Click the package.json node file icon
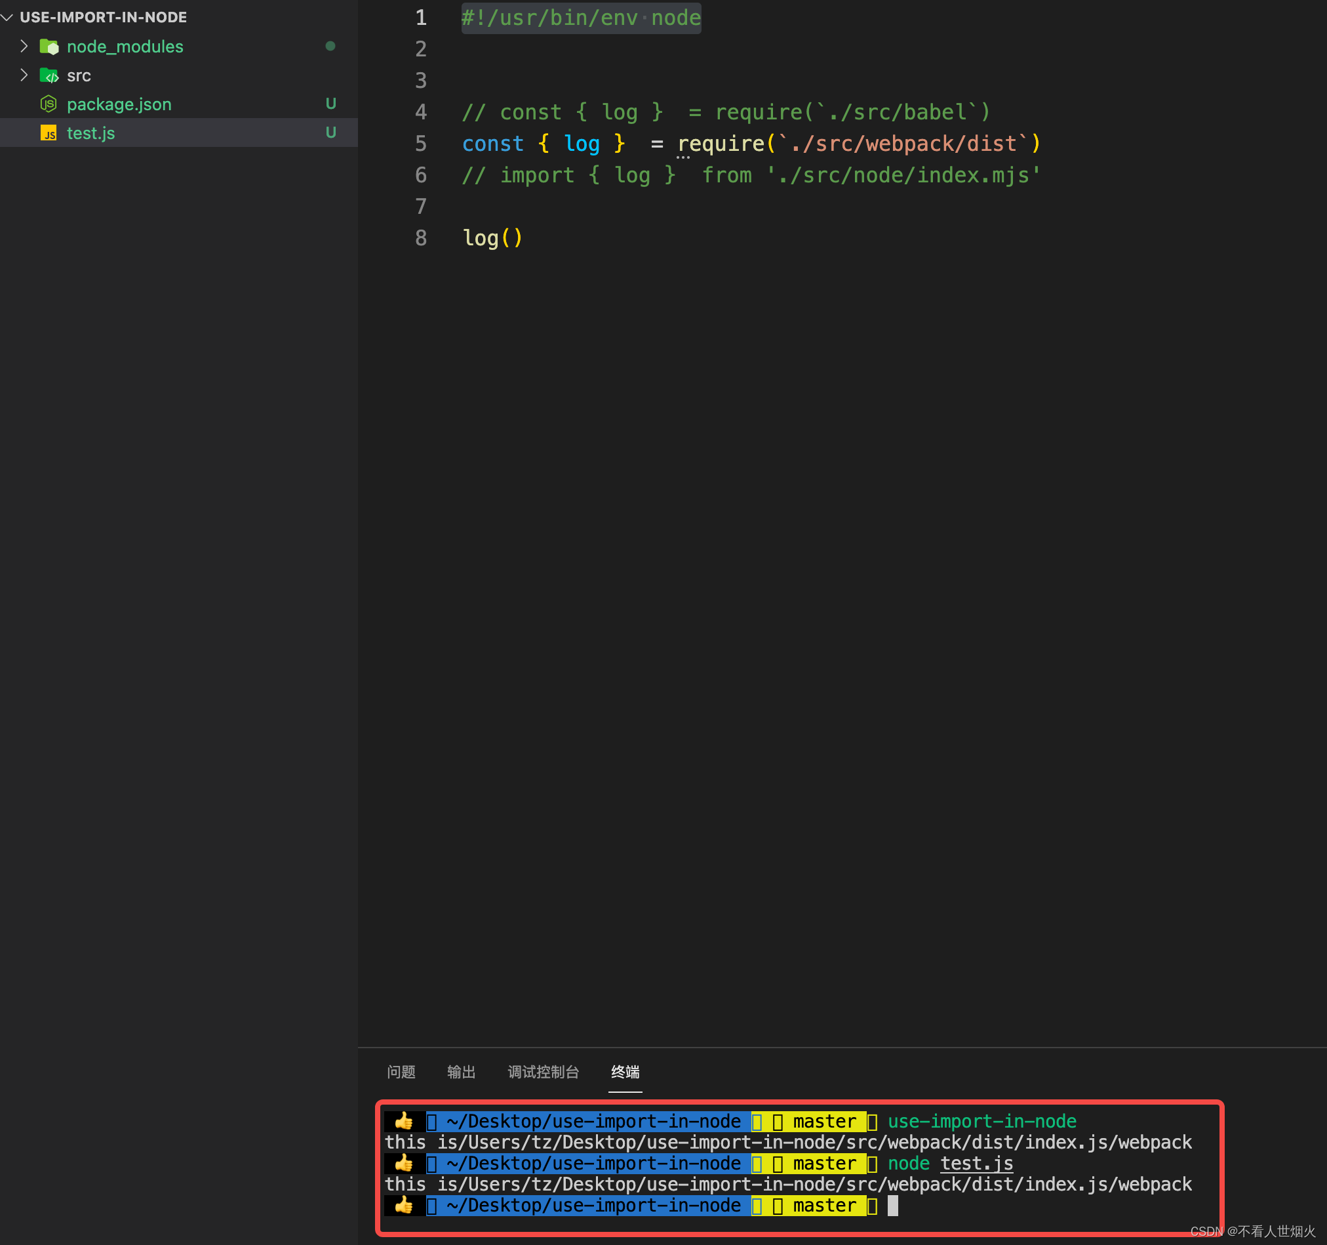 point(49,104)
